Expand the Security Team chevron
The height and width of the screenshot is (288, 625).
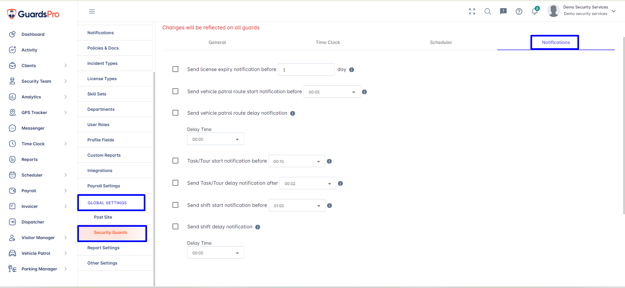[66, 81]
